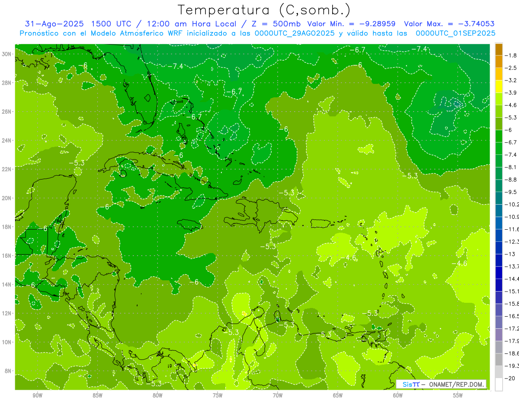Click the colorbar label -15.8
This screenshot has width=519, height=401.
[x=512, y=304]
